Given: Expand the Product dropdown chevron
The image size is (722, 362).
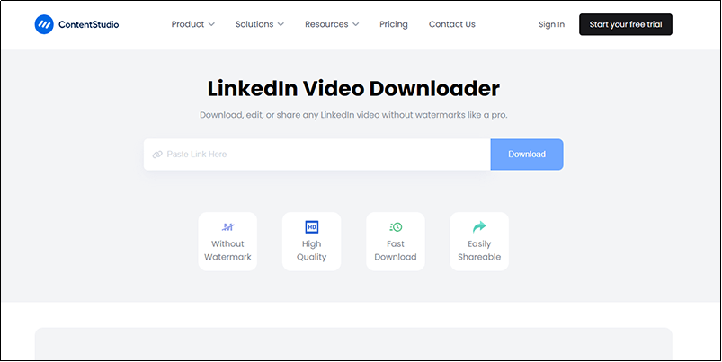Looking at the screenshot, I should [x=211, y=24].
